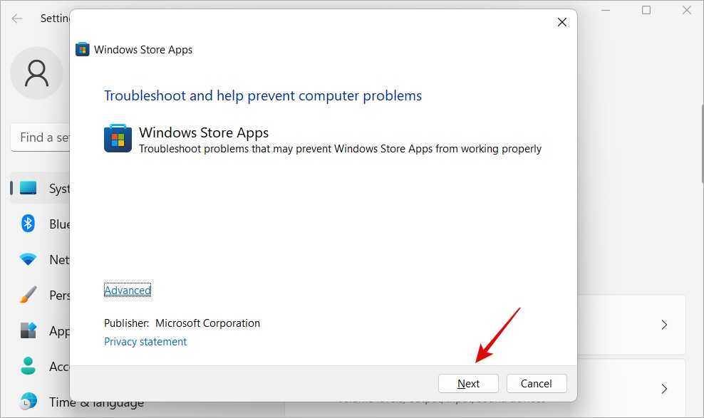Open the Privacy statement link
Screen dimensions: 704x418
[x=145, y=342]
